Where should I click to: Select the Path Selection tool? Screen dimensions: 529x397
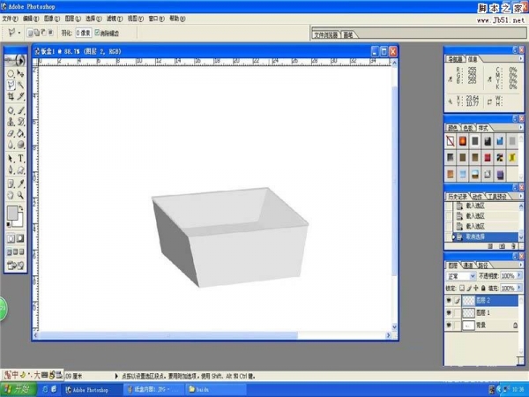tap(11, 158)
